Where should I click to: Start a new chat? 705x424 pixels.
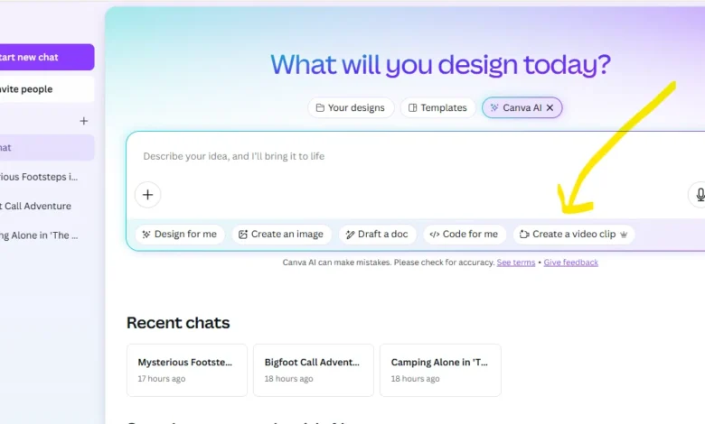(x=47, y=57)
